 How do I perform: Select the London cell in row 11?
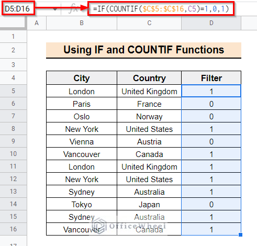[82, 166]
